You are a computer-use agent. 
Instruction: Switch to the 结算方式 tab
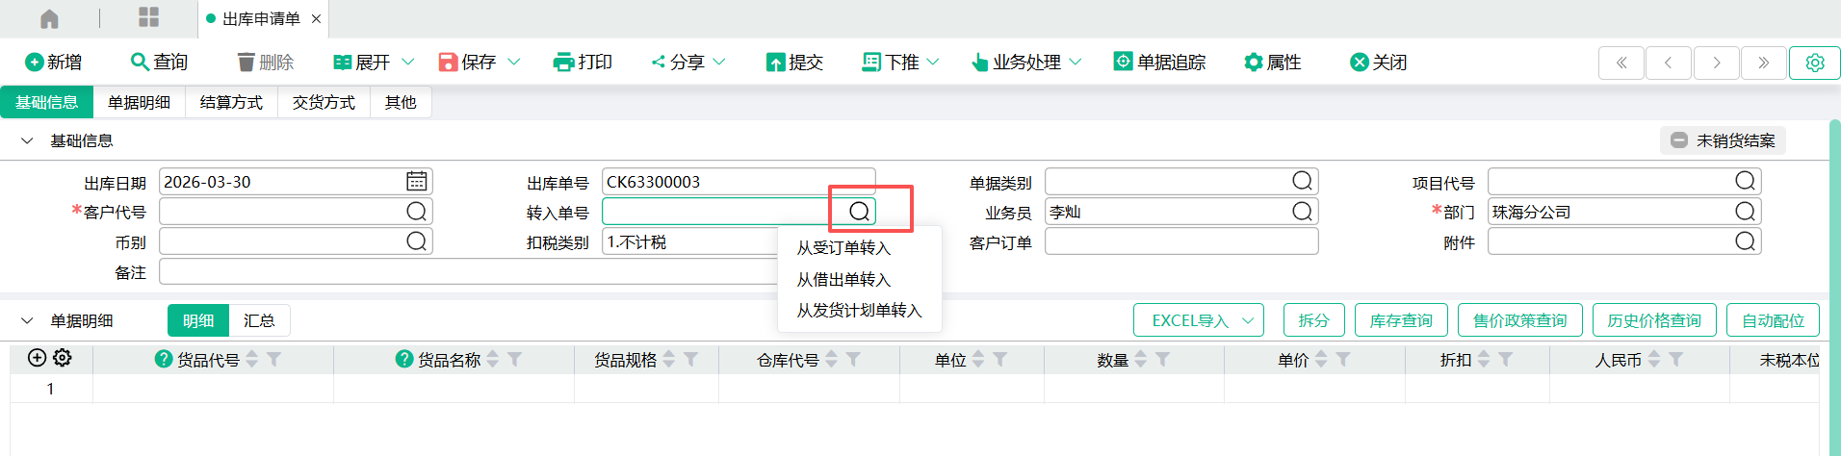[x=231, y=102]
